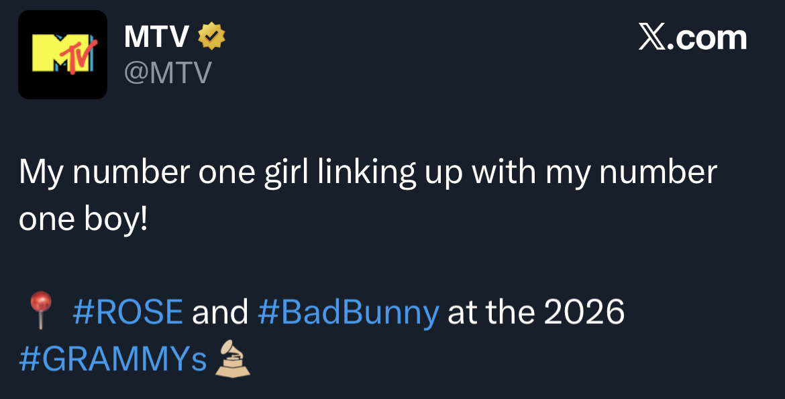The image size is (785, 399).
Task: Open the #ROSE hashtag
Action: (x=127, y=312)
